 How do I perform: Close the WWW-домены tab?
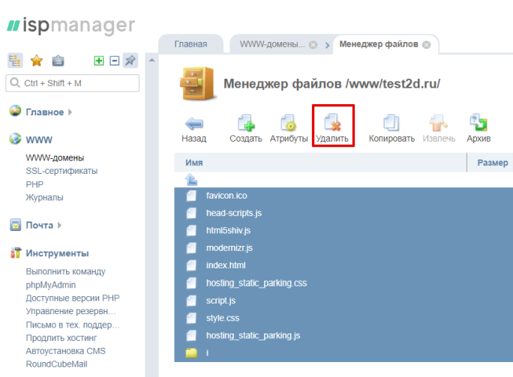click(313, 45)
